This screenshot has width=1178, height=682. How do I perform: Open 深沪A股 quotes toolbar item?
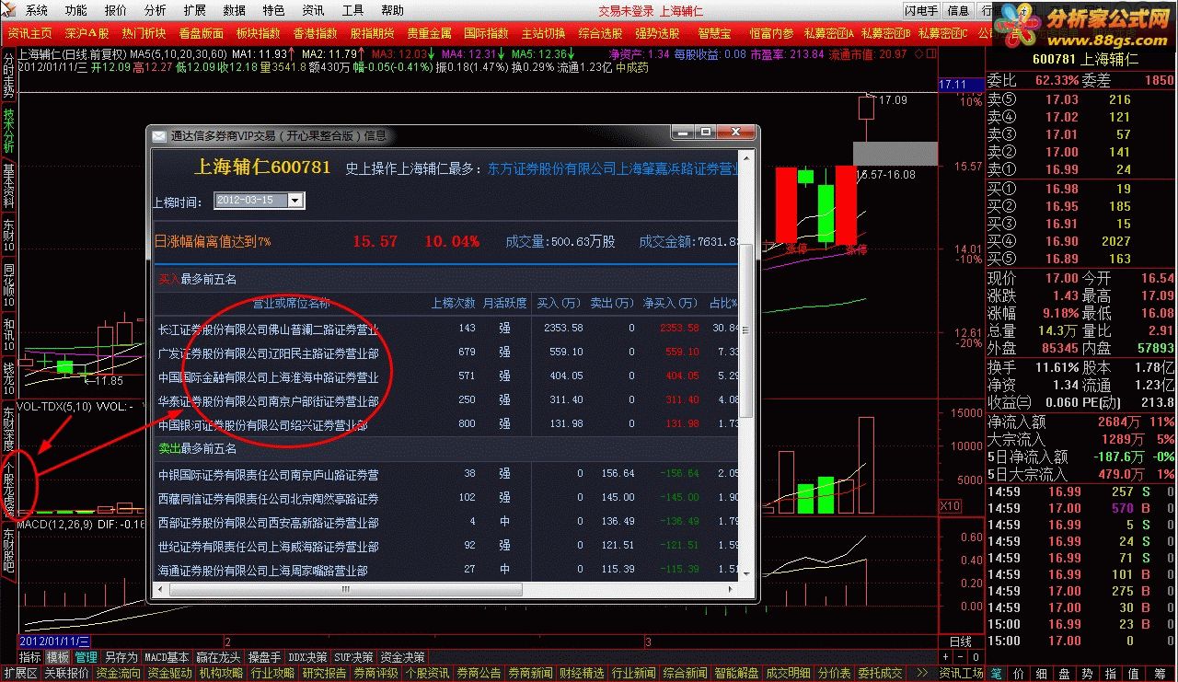coord(87,33)
